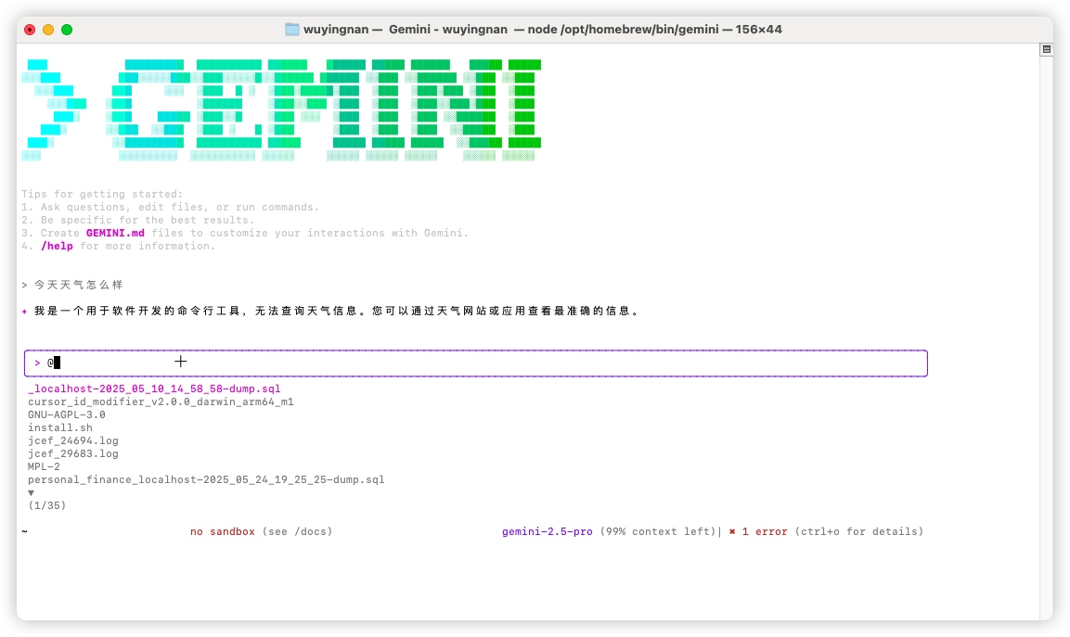Click the pink star response marker
Image resolution: width=1070 pixels, height=637 pixels.
point(24,311)
